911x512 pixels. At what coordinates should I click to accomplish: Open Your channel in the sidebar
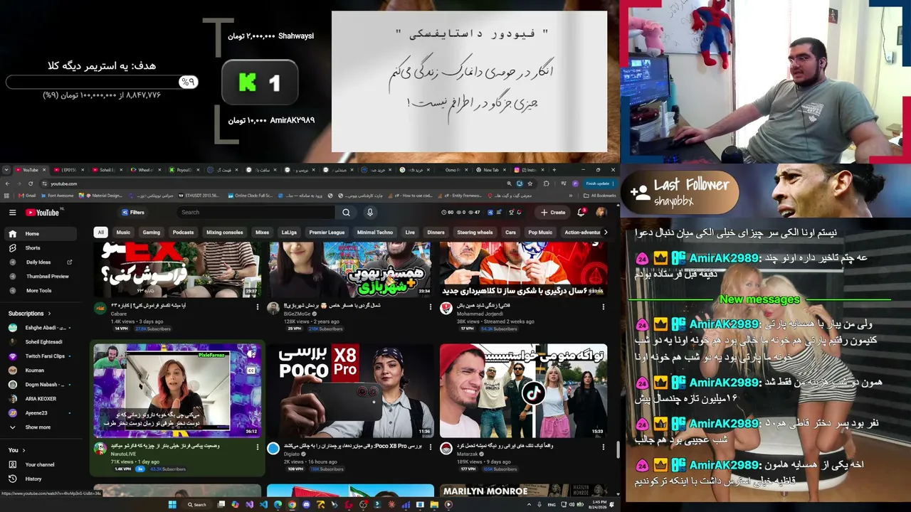click(38, 464)
